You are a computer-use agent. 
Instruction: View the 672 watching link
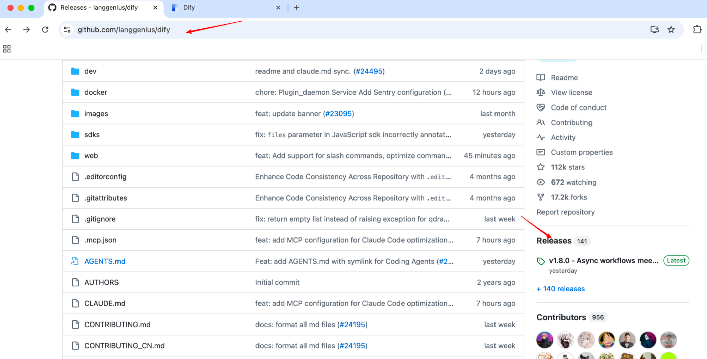573,182
